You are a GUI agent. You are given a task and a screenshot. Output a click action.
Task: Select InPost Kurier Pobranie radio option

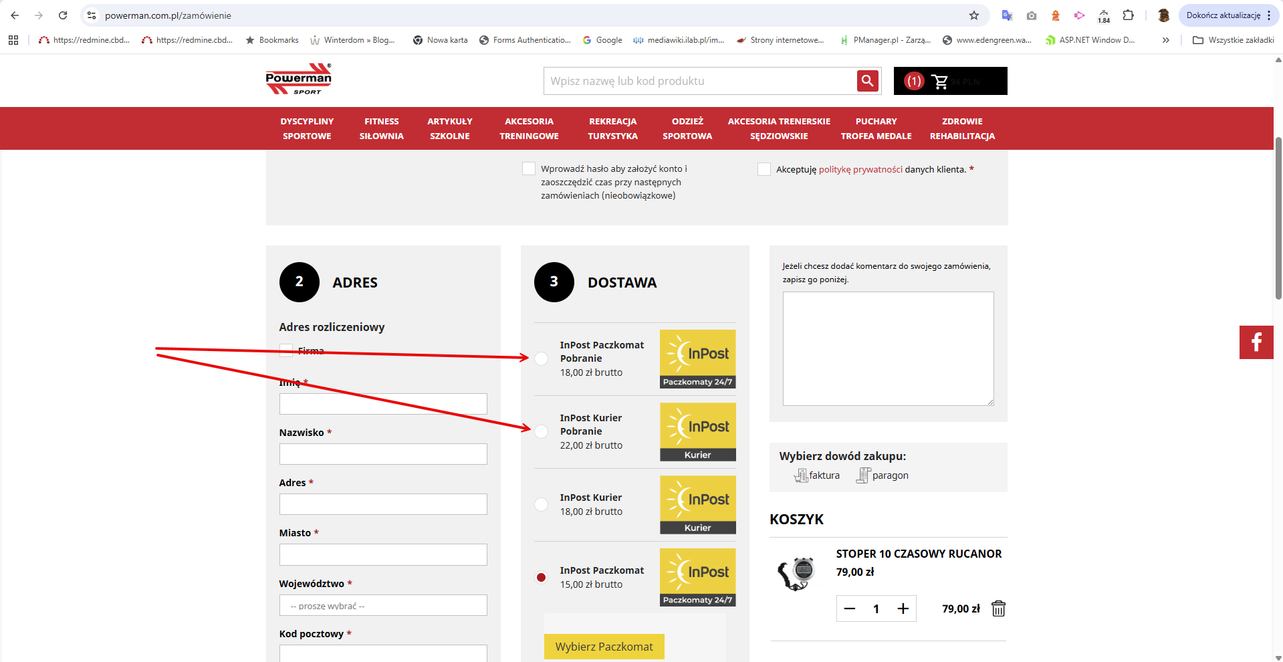542,431
